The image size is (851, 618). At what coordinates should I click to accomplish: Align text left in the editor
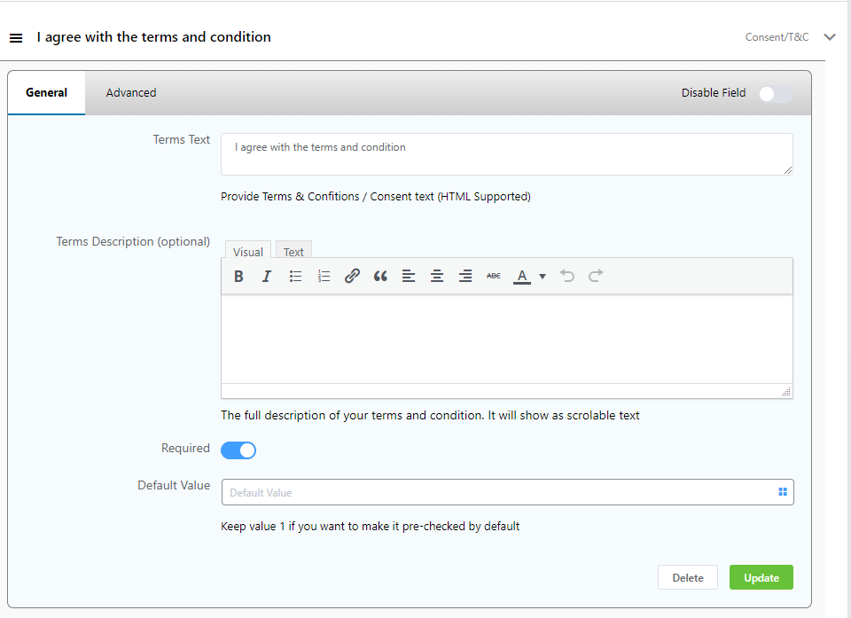(409, 277)
